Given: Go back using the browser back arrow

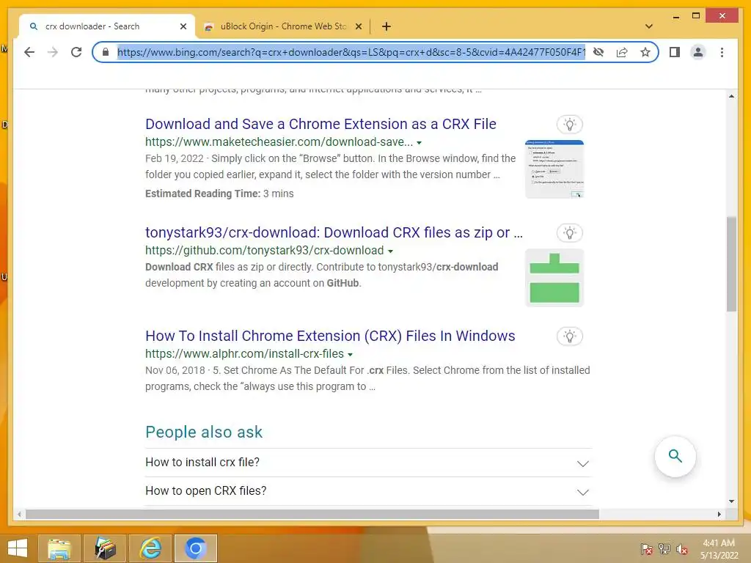Looking at the screenshot, I should coord(29,52).
